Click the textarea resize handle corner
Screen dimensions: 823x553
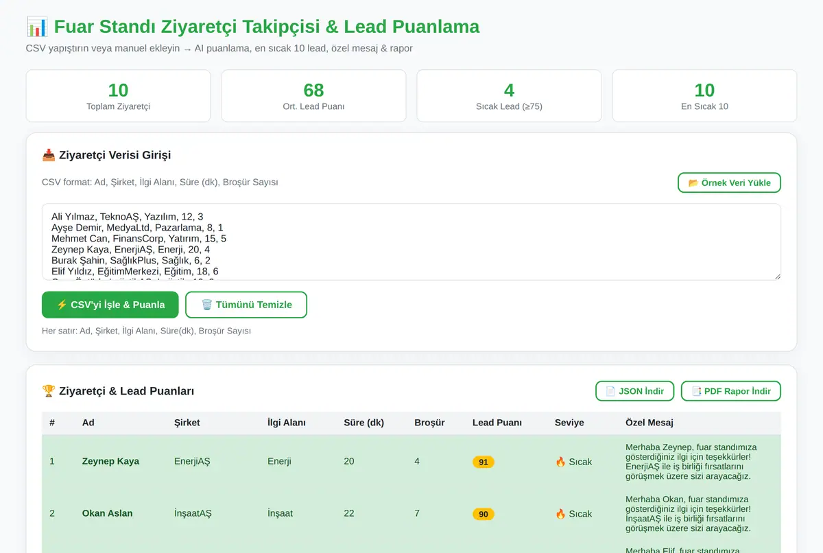tap(777, 276)
